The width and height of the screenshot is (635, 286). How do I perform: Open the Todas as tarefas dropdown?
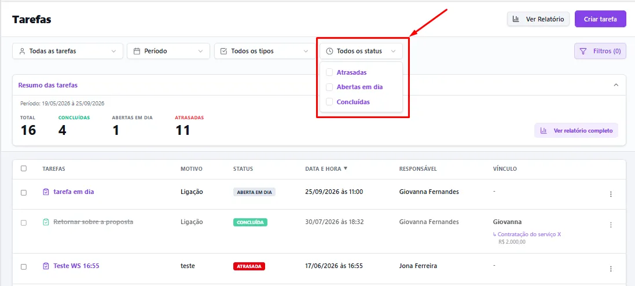pos(68,52)
